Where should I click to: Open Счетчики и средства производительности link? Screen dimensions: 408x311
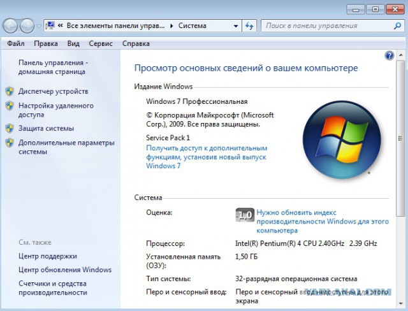[x=52, y=288]
